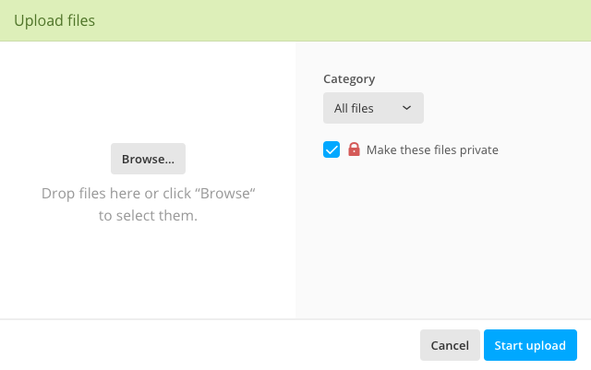Click the chevron arrow in the Category dropdown
The image size is (591, 370).
point(406,108)
